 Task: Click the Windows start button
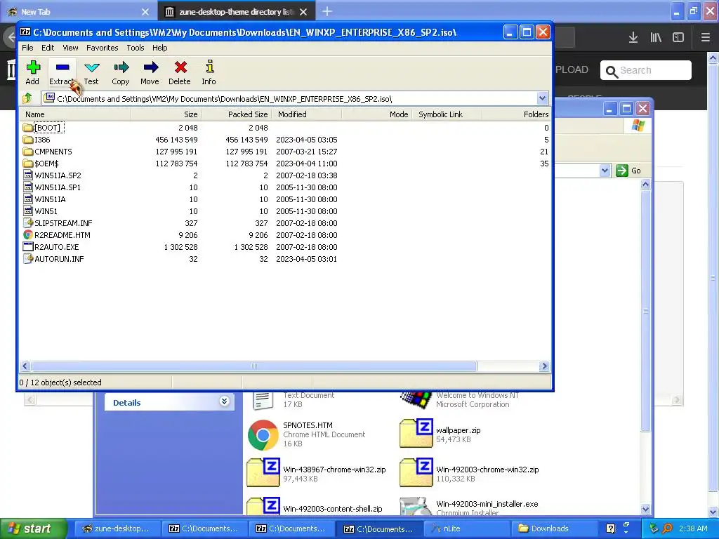33,528
